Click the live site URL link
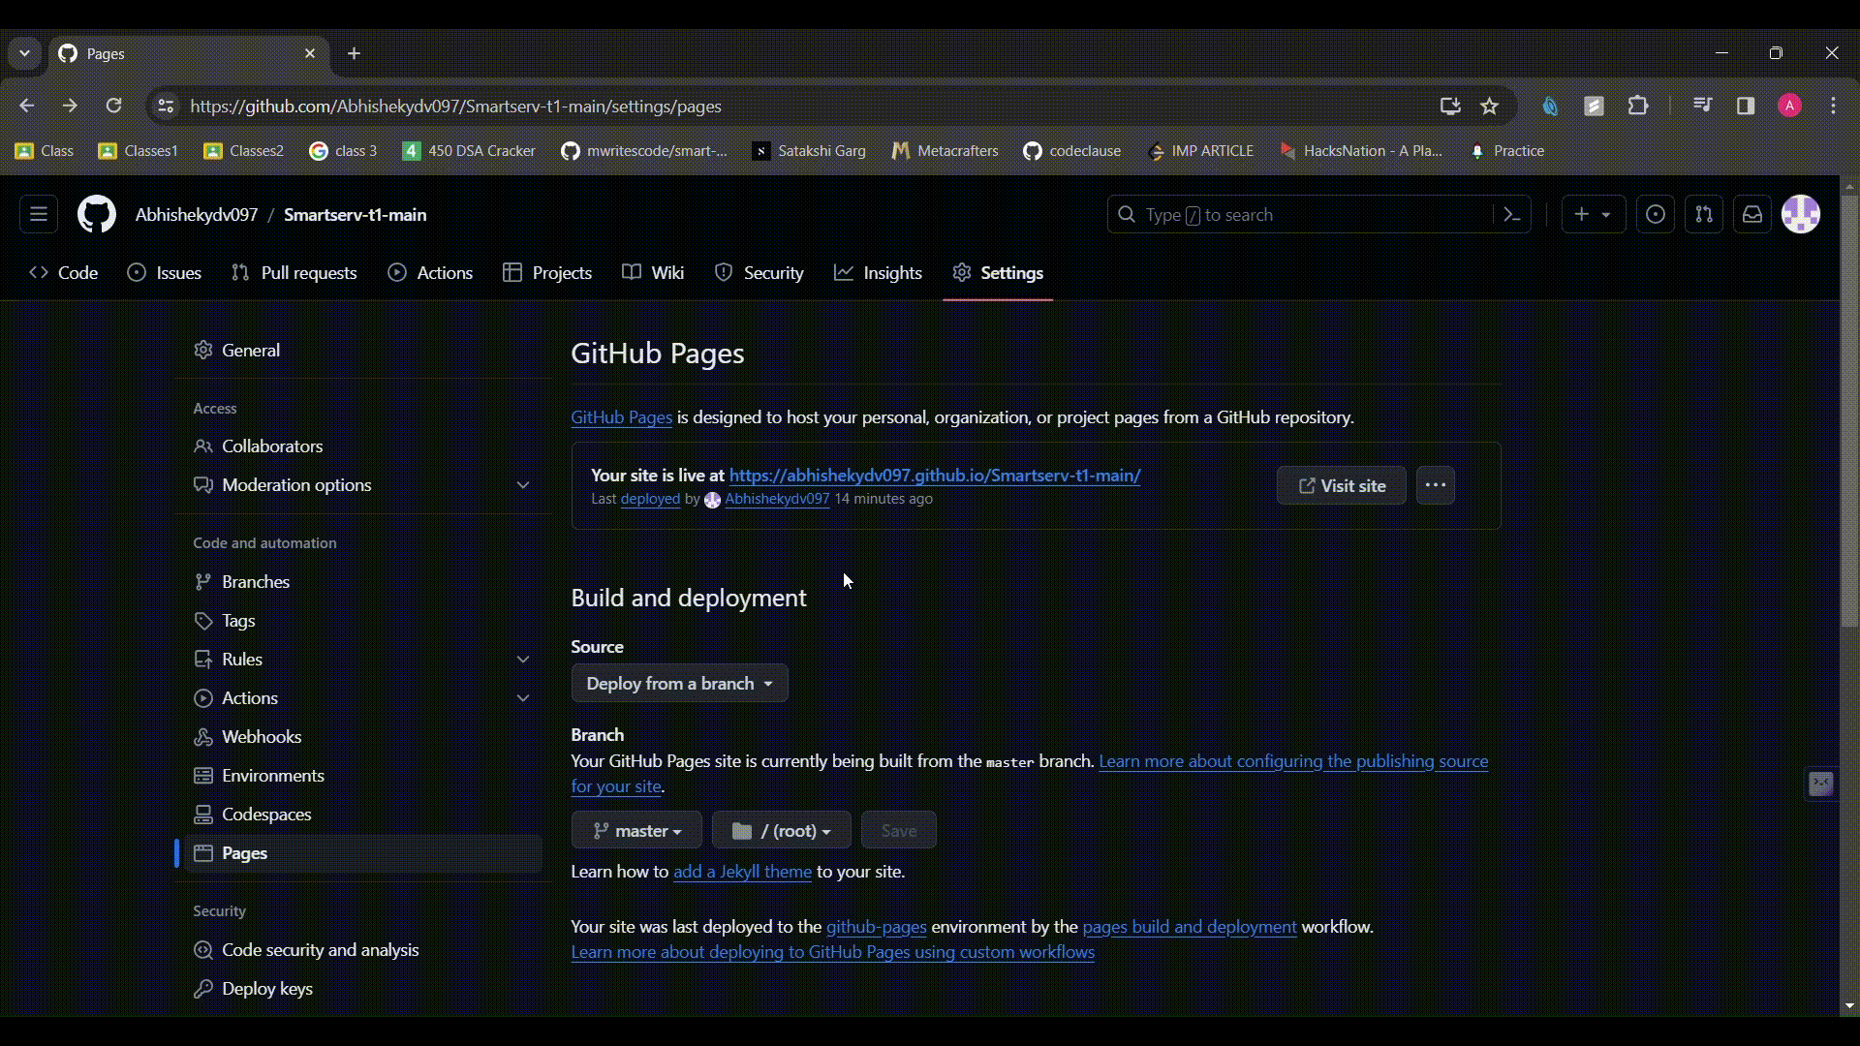The height and width of the screenshot is (1046, 1860). coord(934,476)
